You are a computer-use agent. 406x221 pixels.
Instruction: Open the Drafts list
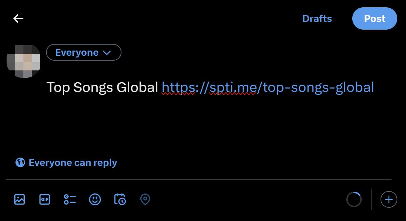[x=317, y=18]
